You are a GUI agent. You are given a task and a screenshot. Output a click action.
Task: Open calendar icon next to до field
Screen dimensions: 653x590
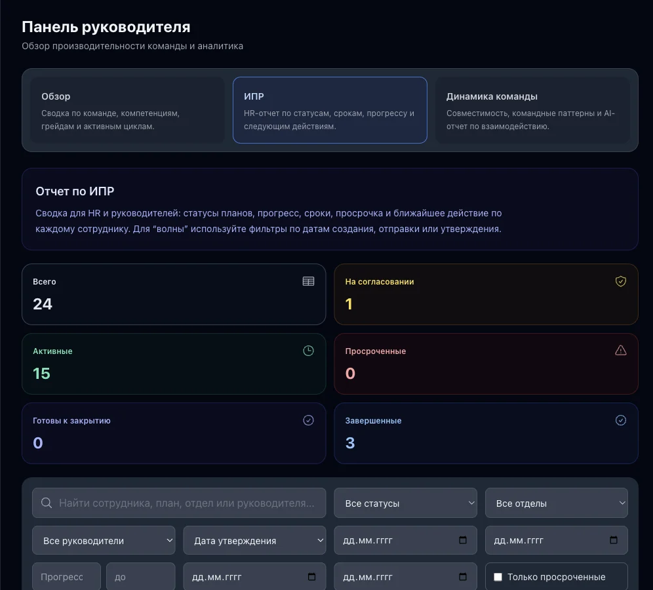pyautogui.click(x=311, y=577)
